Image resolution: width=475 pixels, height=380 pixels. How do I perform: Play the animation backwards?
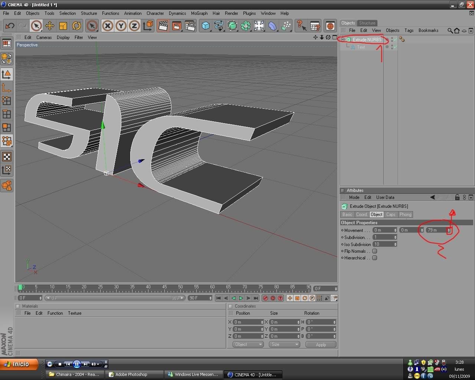pos(233,298)
